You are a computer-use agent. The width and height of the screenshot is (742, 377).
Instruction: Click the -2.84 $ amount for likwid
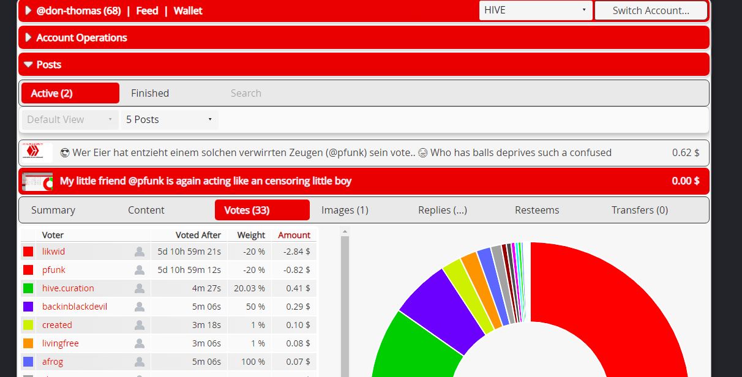[296, 252]
